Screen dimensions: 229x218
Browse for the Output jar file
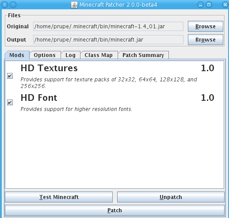coord(206,40)
